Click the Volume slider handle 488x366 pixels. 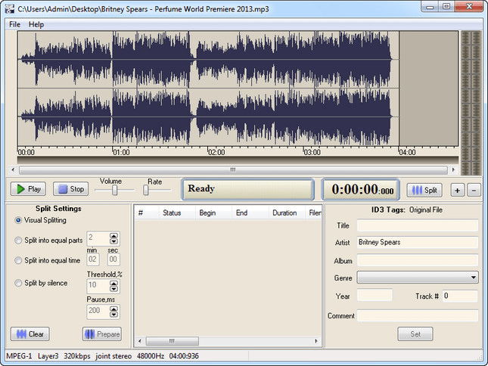coord(115,191)
